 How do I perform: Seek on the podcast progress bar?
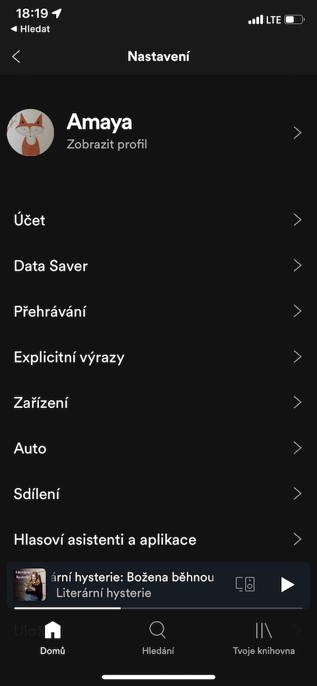coord(158,607)
